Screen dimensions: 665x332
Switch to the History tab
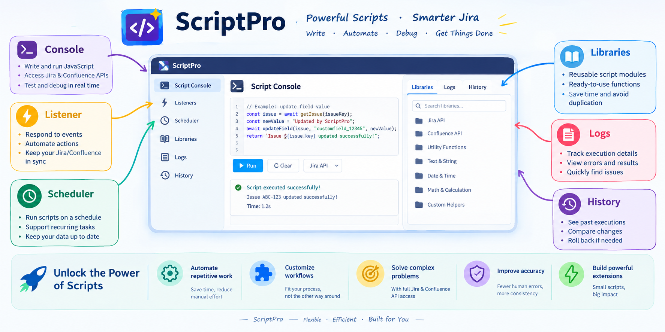pyautogui.click(x=477, y=87)
